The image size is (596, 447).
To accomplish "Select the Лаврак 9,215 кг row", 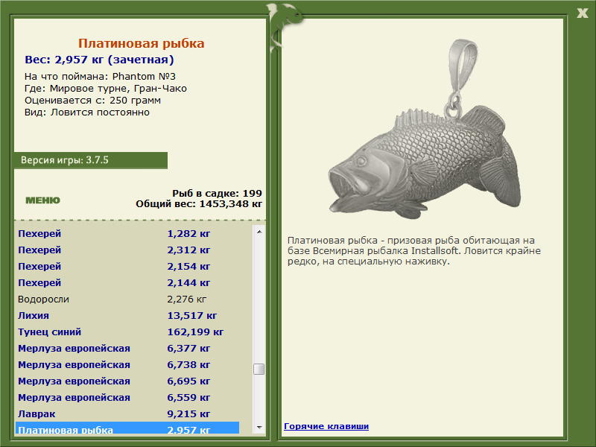I will pos(127,413).
